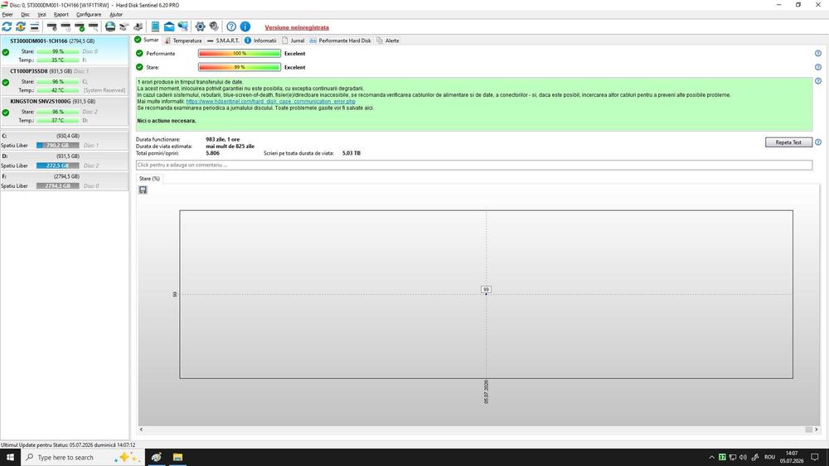Open the Fisier menu

coord(7,14)
